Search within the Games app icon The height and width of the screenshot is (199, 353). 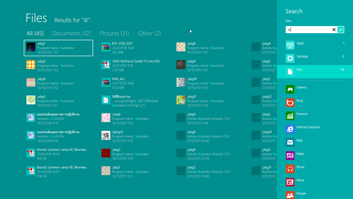(x=290, y=89)
